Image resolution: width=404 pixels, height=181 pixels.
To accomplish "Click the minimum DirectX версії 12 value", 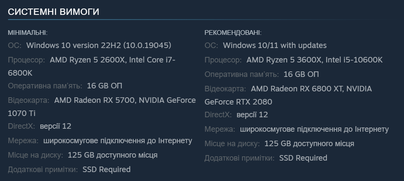I will (55, 126).
